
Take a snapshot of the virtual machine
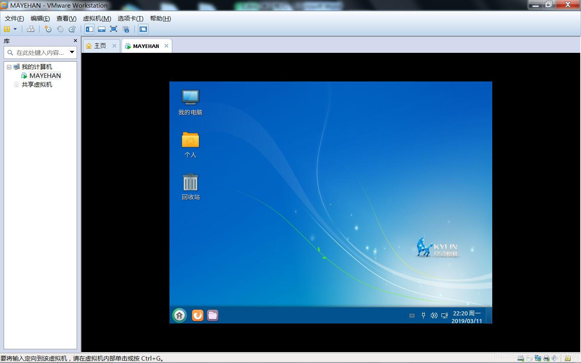pyautogui.click(x=48, y=29)
